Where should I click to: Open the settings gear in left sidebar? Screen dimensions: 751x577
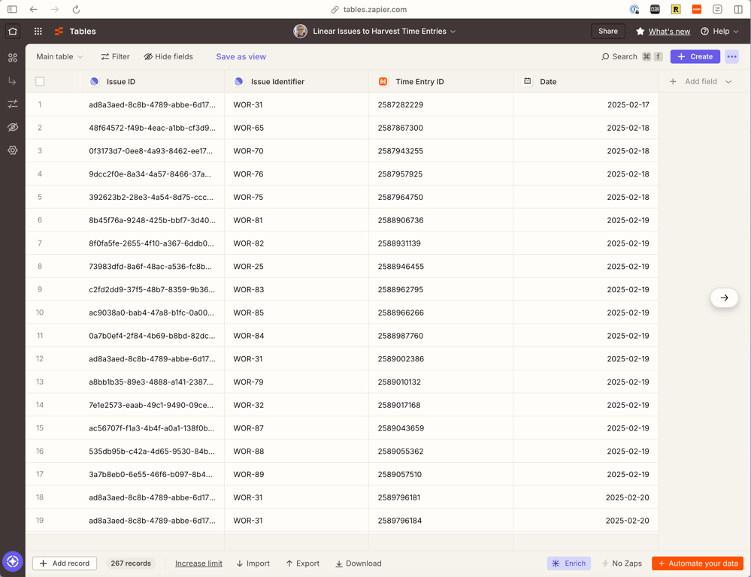tap(13, 150)
